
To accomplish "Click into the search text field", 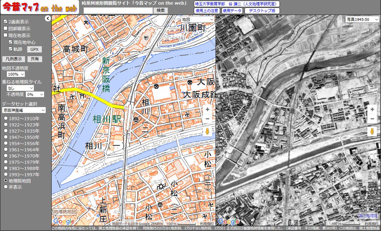I will [118, 10].
